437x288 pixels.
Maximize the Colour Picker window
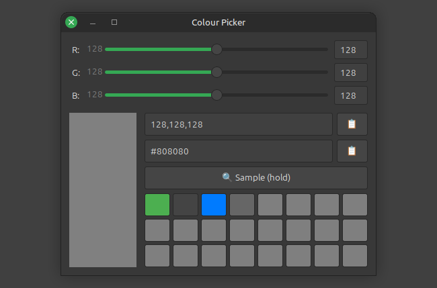click(x=114, y=22)
